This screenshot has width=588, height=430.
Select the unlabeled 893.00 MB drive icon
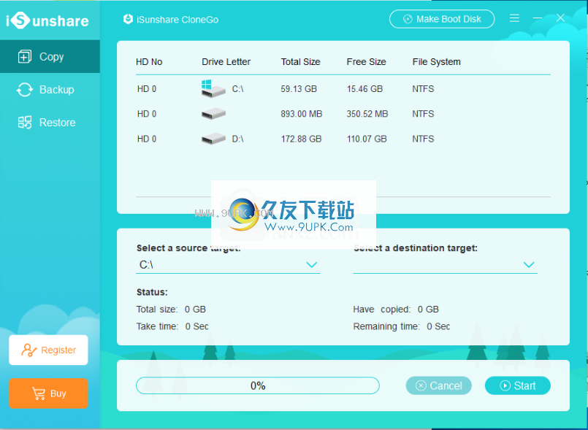point(213,114)
